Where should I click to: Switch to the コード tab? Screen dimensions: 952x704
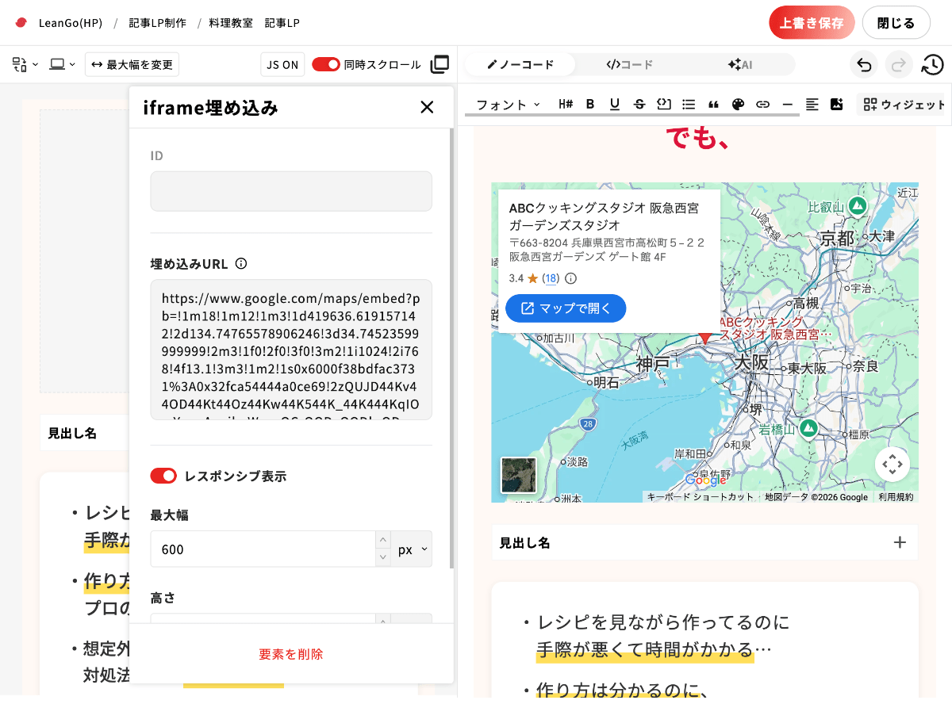click(630, 64)
